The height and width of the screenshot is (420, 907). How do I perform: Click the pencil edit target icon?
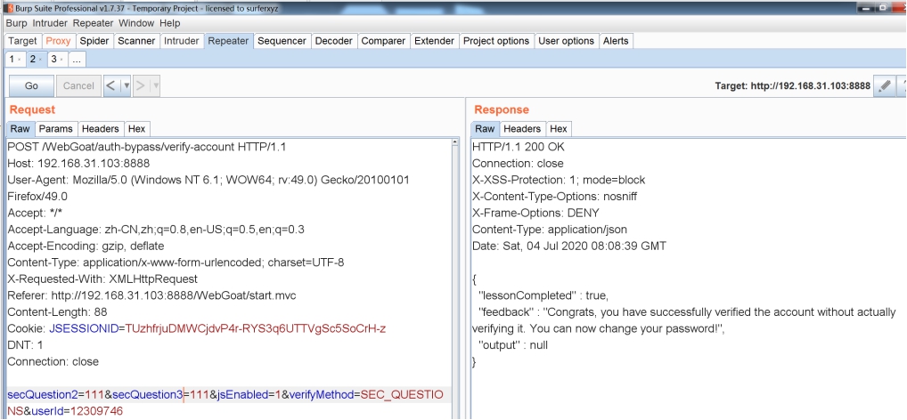click(885, 85)
